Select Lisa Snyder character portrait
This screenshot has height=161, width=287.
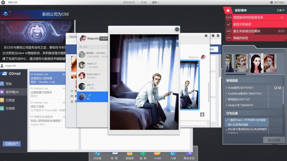click(x=242, y=63)
